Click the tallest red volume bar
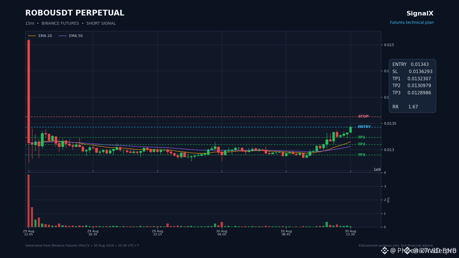The width and height of the screenshot is (459, 258). tap(29, 201)
